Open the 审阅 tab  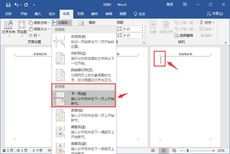[x=109, y=14]
